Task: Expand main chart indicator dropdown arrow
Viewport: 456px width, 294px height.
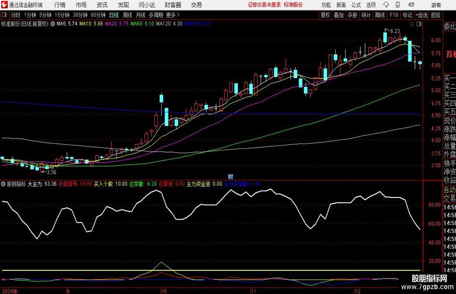Action: (x=53, y=24)
